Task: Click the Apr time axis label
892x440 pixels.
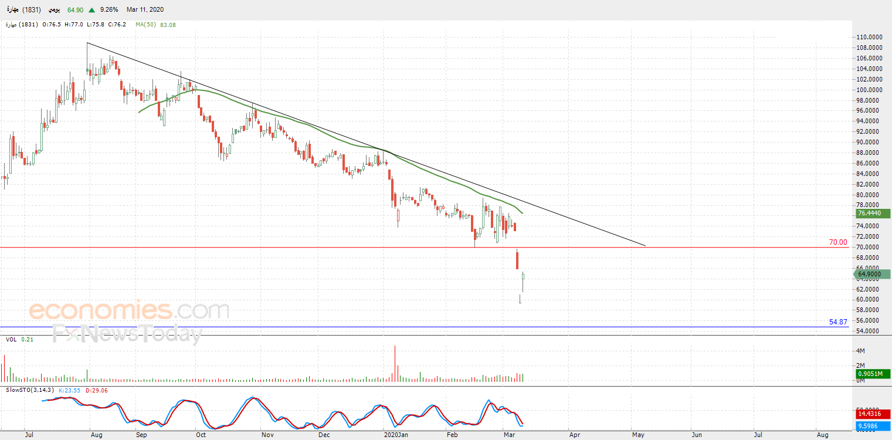Action: point(574,435)
